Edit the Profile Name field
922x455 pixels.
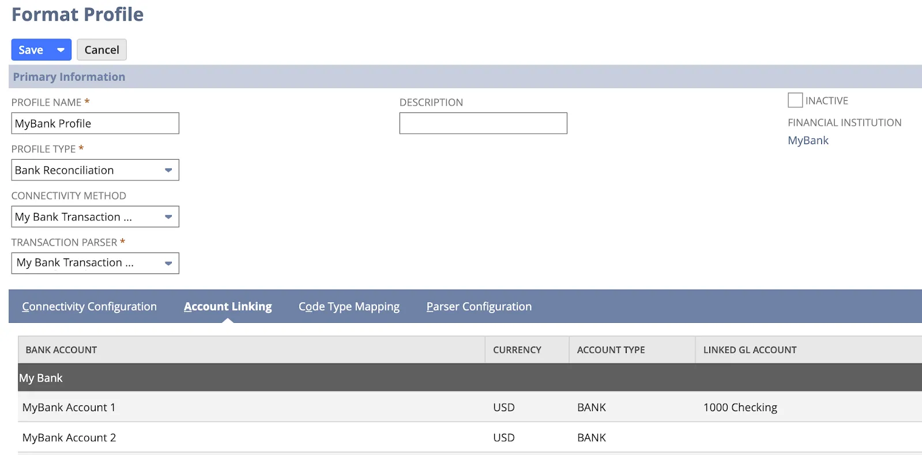click(x=95, y=123)
